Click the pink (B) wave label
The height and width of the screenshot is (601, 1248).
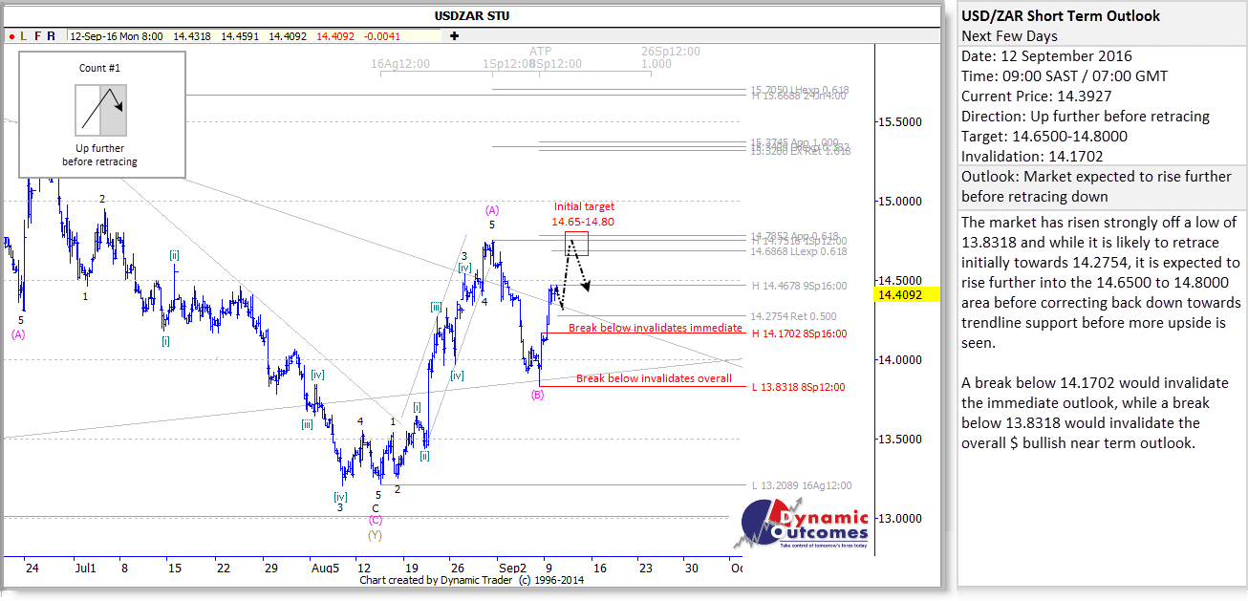[540, 395]
